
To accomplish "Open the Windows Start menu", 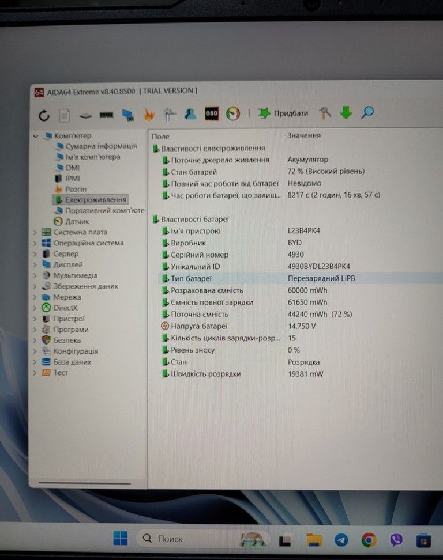I will click(120, 538).
